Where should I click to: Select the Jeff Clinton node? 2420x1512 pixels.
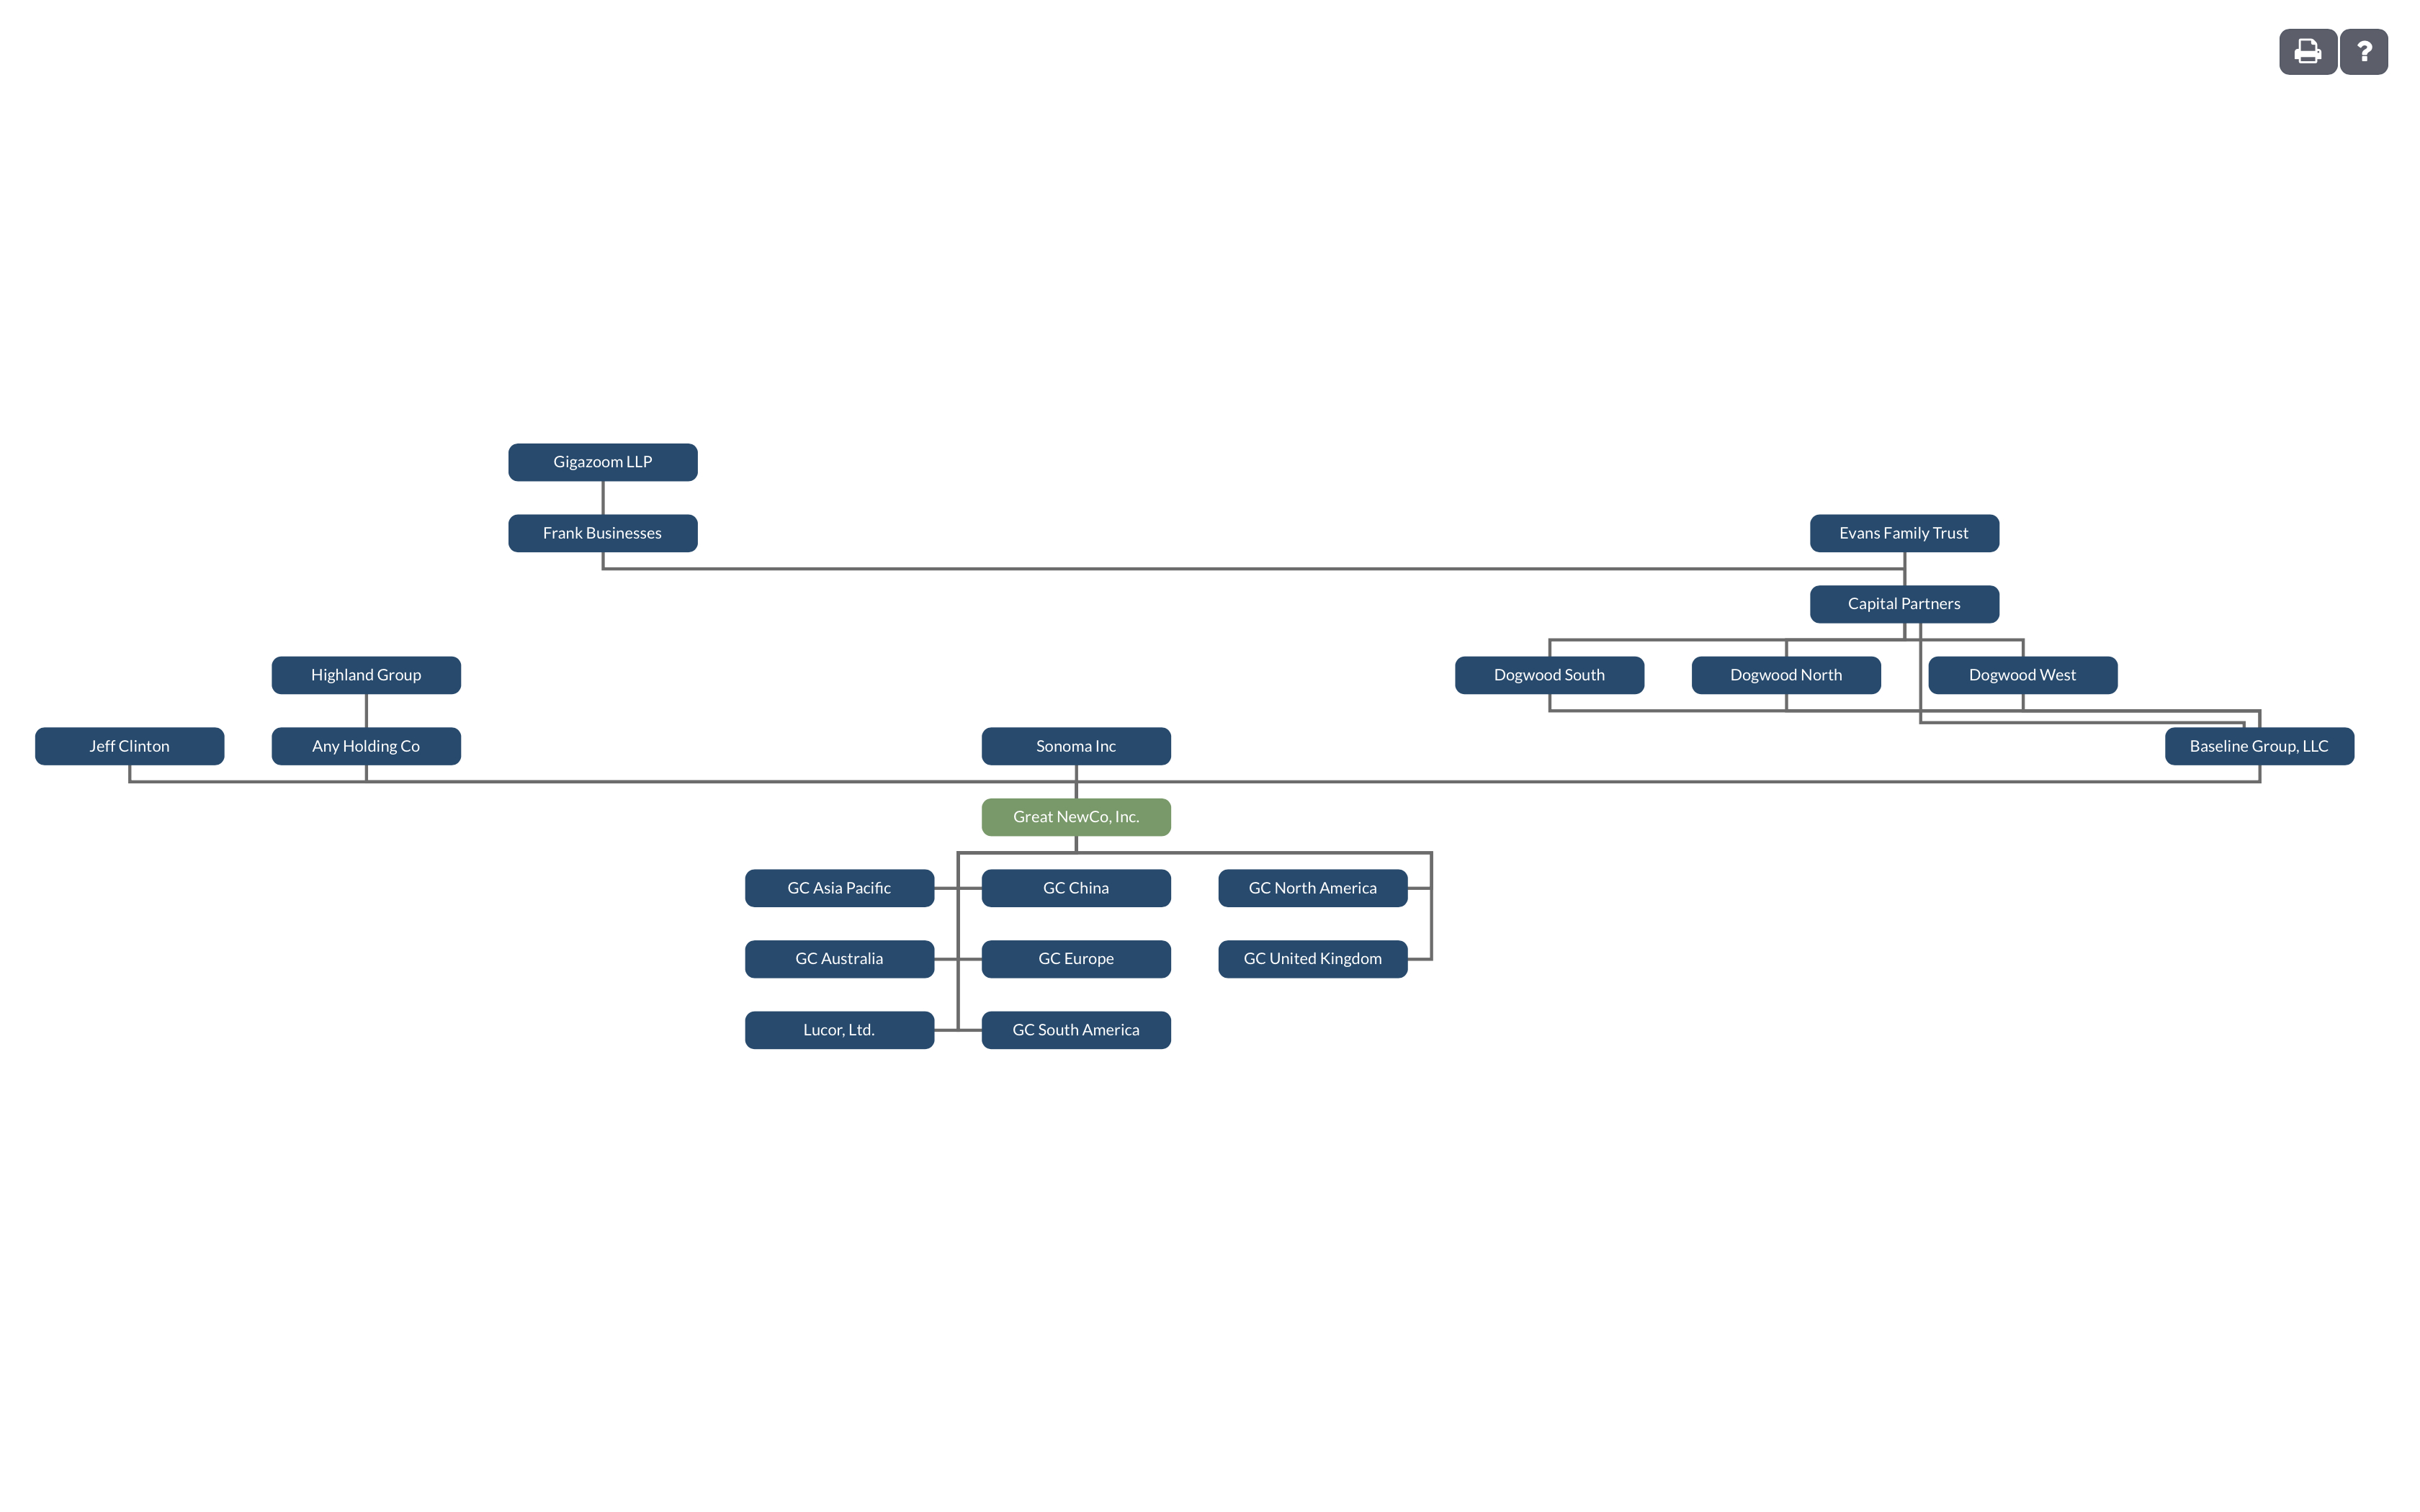click(x=129, y=745)
